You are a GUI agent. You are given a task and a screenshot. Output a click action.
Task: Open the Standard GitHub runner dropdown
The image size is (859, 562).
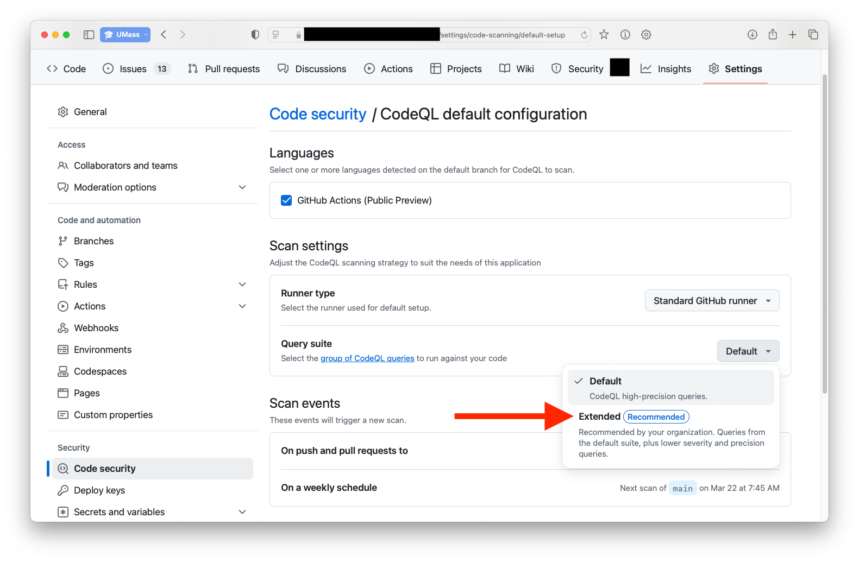tap(712, 301)
